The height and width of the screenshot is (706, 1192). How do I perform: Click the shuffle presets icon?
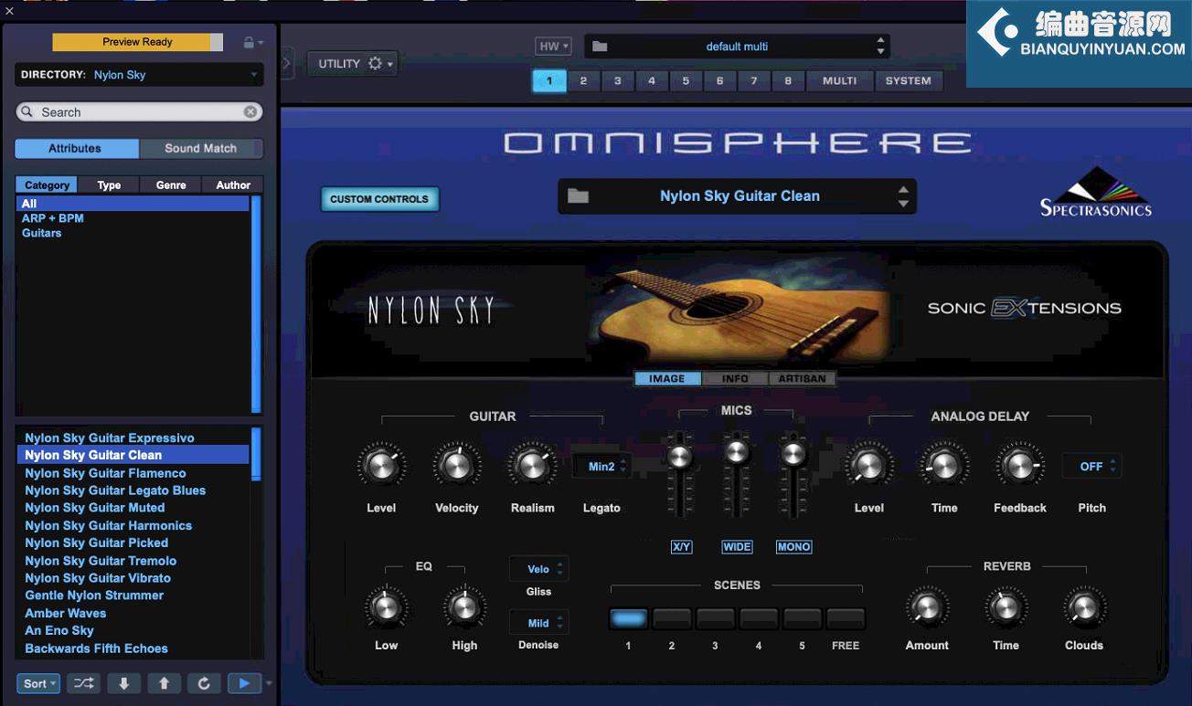(83, 683)
